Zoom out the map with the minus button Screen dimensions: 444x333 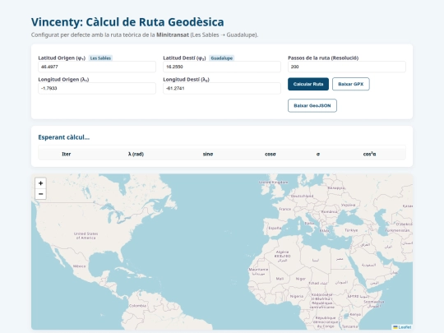point(40,194)
